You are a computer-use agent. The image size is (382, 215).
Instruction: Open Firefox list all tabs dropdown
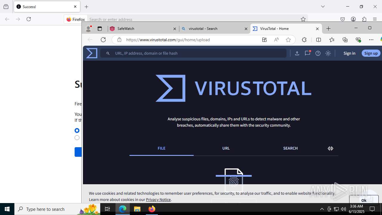323,7
